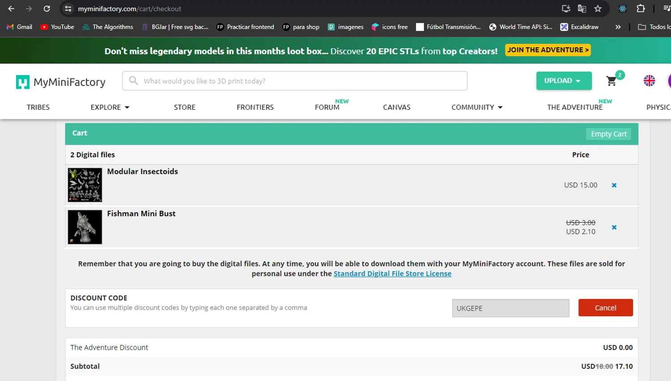The image size is (671, 381).
Task: Open the imagenes bookmark
Action: 346,27
